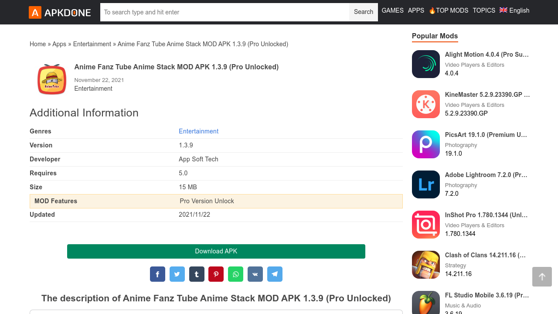Select the size value 15 MB
The width and height of the screenshot is (558, 314).
click(x=188, y=187)
